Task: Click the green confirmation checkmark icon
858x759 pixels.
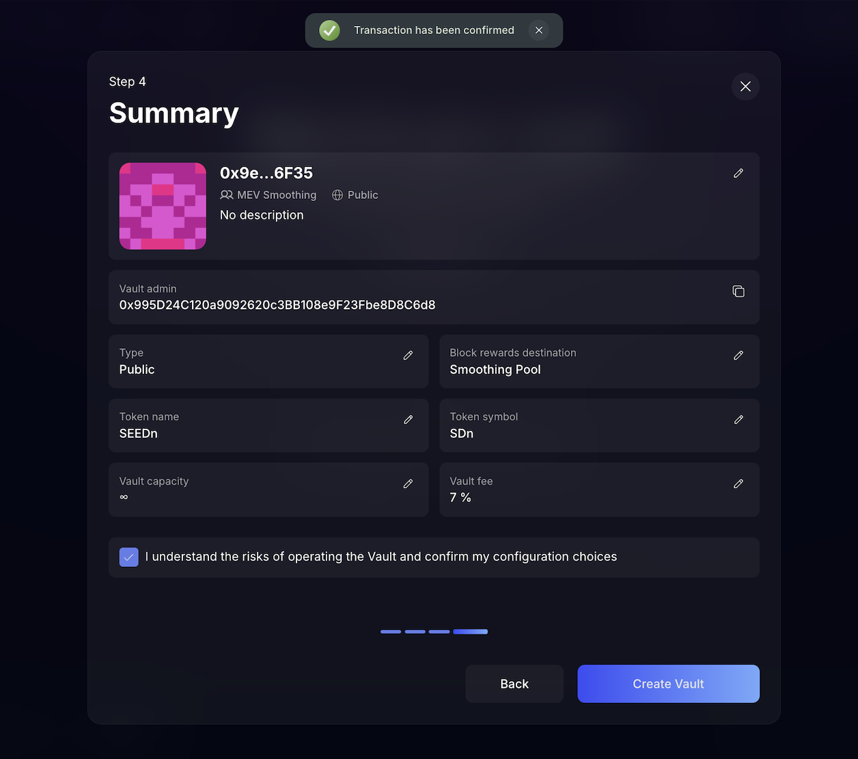Action: (330, 30)
